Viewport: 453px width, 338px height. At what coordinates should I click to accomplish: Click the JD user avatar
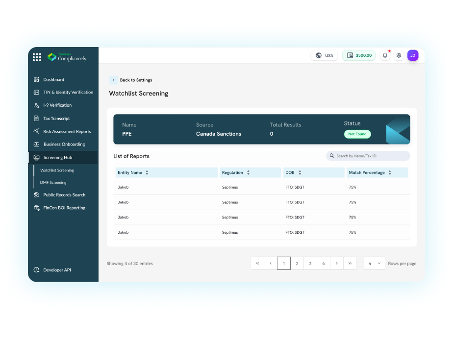coord(413,55)
